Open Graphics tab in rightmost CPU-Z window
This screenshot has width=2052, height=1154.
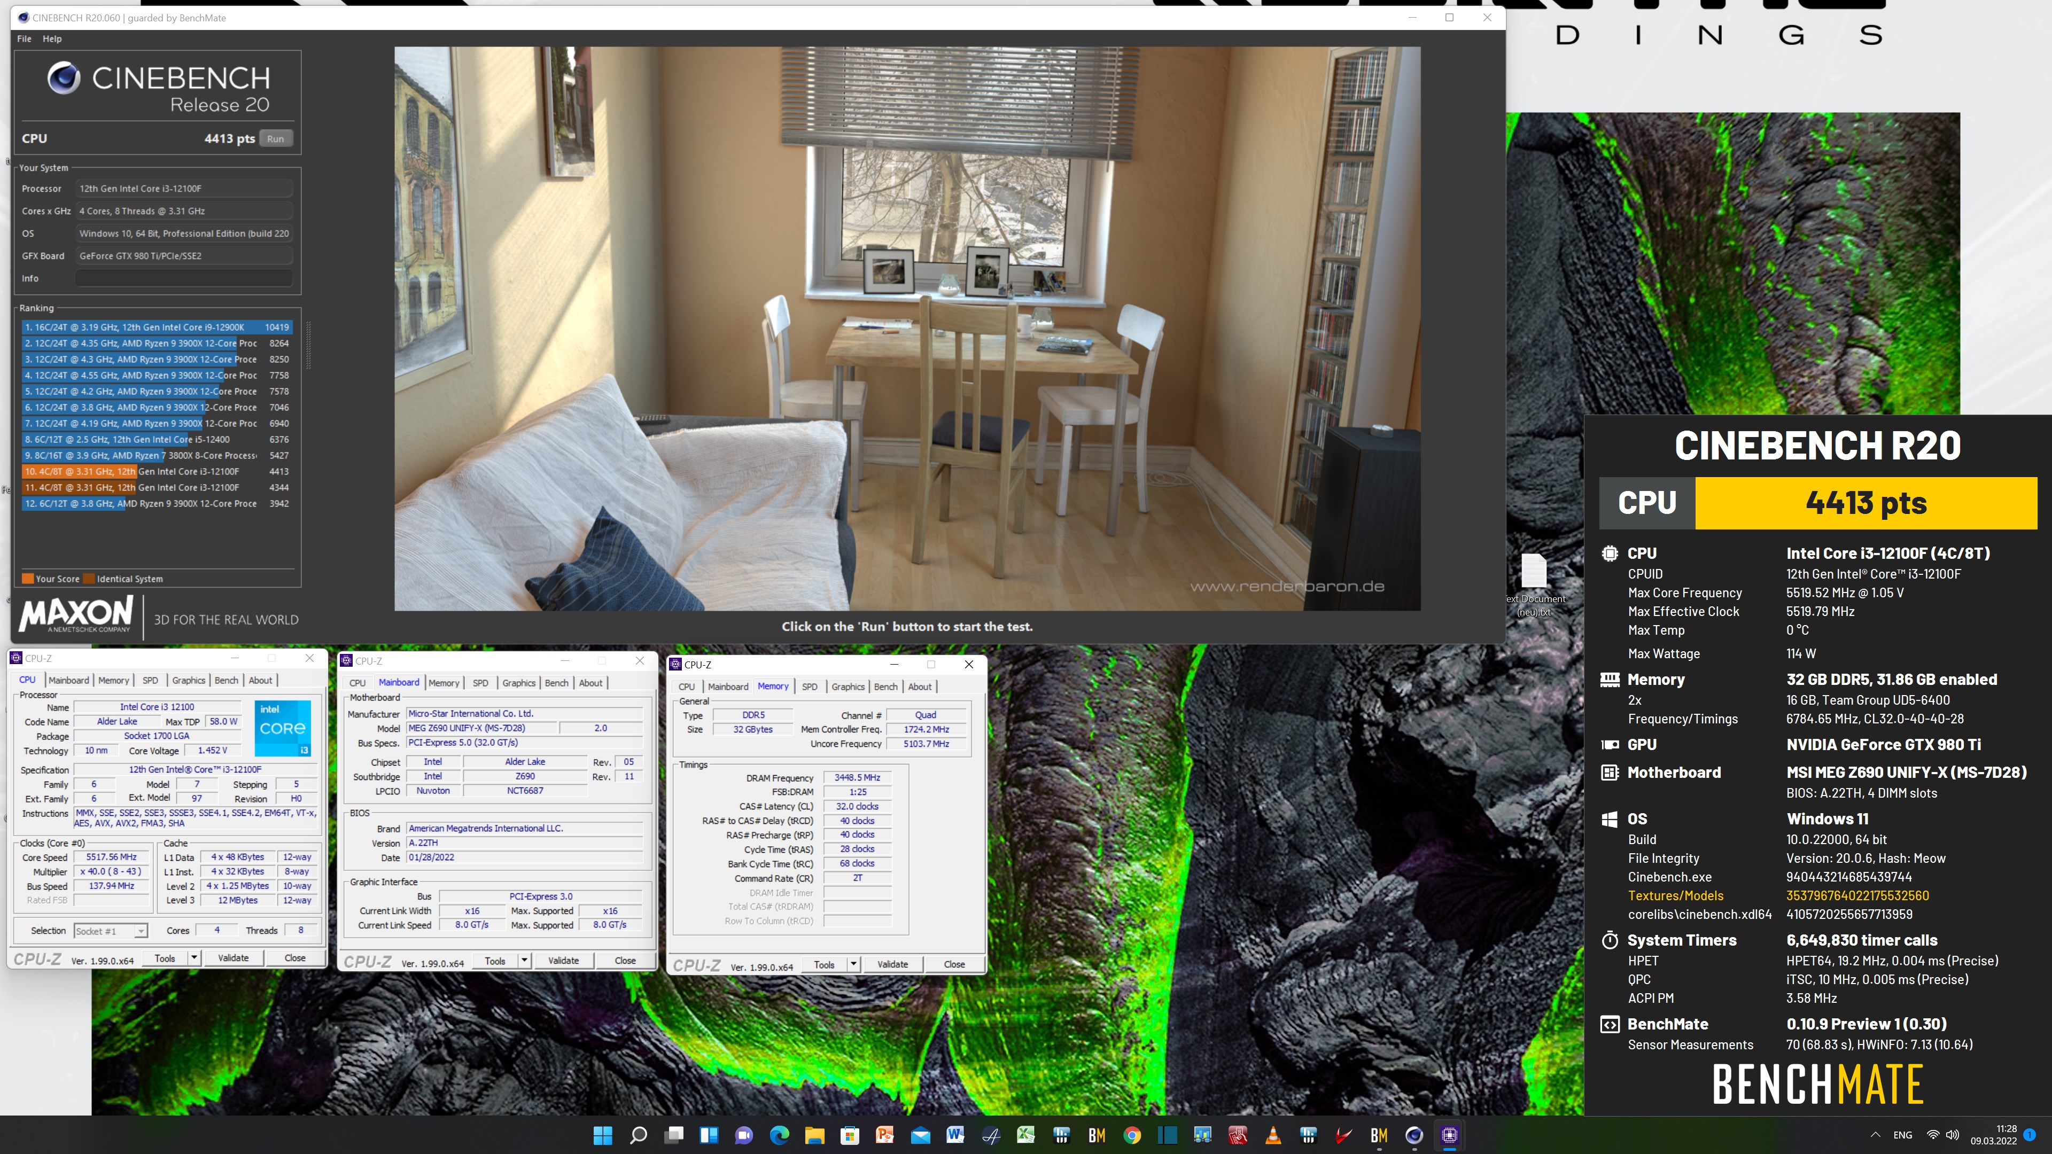(848, 687)
